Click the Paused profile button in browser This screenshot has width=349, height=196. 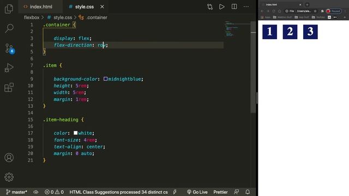point(334,11)
